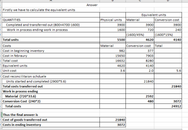Select the 'Unit cost' label cell
Viewport: 188px width, 130px height.
(x=51, y=71)
